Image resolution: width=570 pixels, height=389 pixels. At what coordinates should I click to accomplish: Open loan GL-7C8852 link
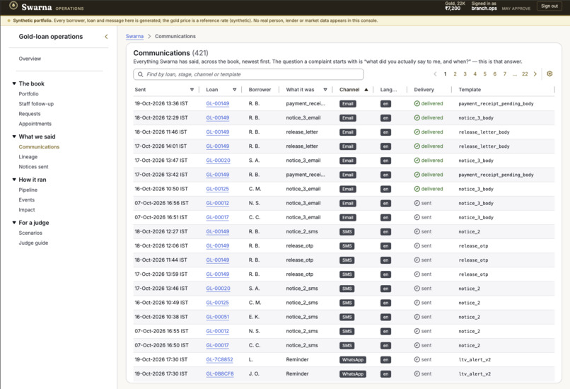pos(219,359)
